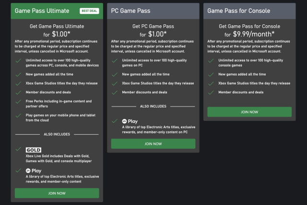
Task: Select the Game Pass Ultimate header
Action: (38, 11)
